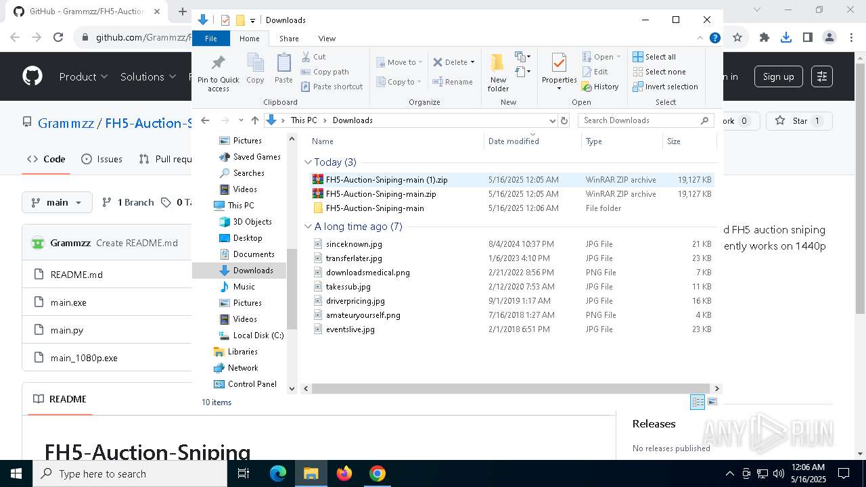Click Select none in ribbon
Viewport: 866px width, 487px height.
pos(659,72)
